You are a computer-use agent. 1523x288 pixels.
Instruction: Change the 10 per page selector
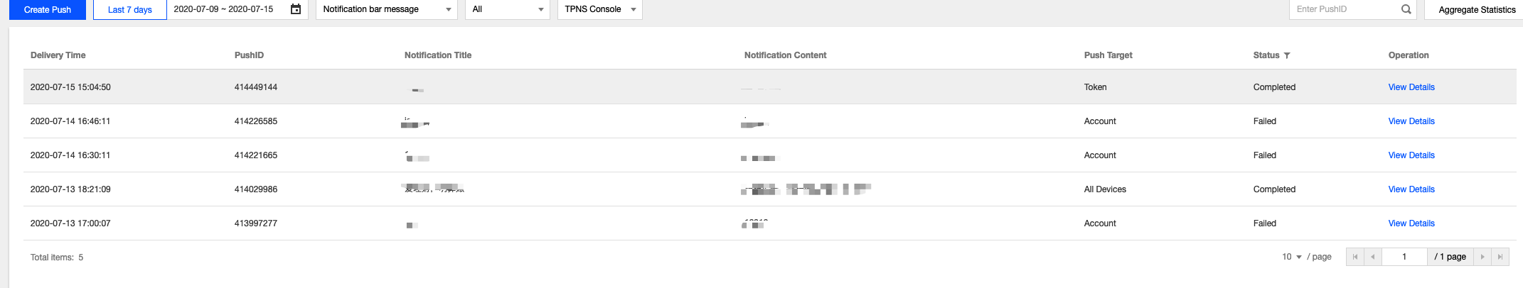coord(1292,257)
